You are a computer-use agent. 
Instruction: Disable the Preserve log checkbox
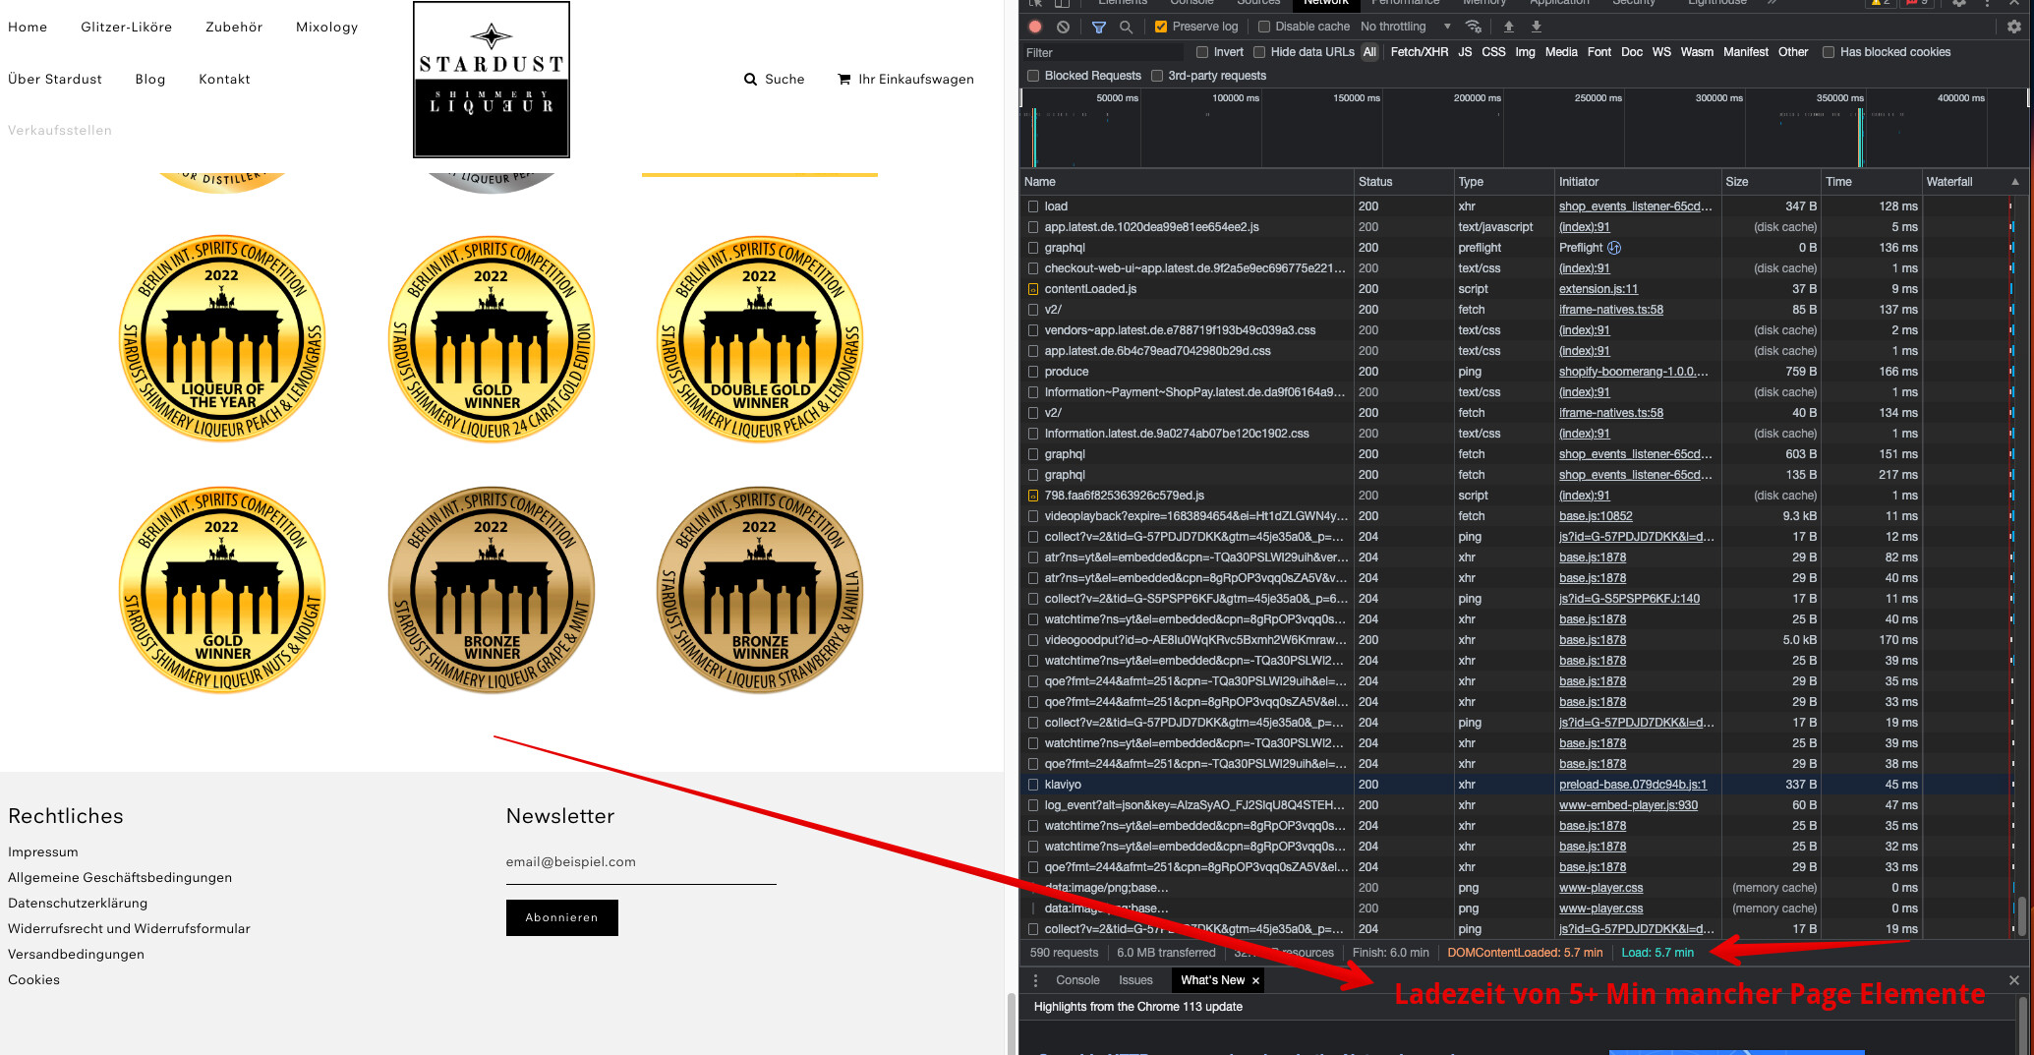pos(1161,27)
